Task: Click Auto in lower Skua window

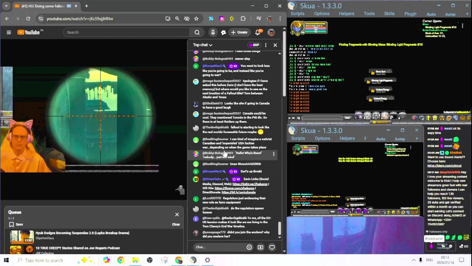Action: pos(381,139)
